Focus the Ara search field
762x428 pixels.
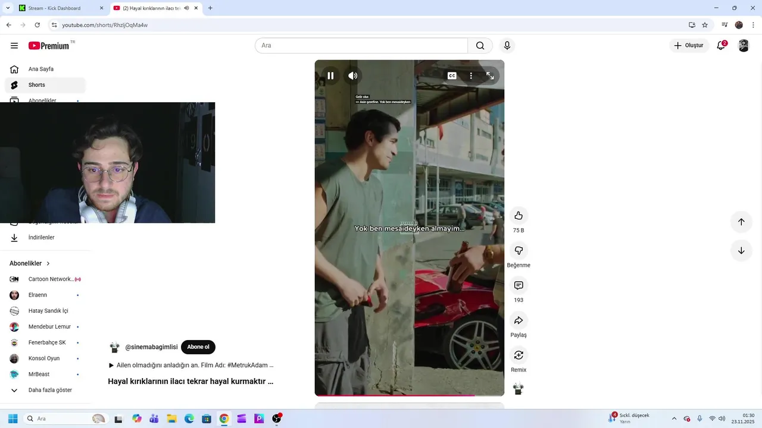pyautogui.click(x=361, y=46)
